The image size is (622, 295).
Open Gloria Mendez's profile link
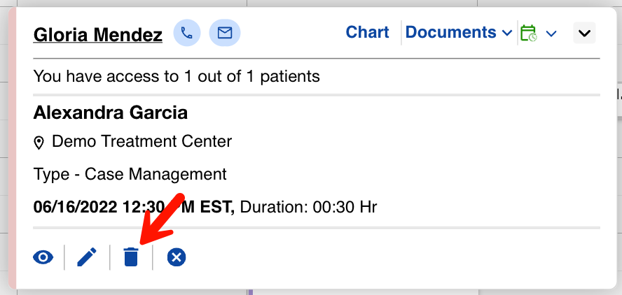tap(98, 34)
